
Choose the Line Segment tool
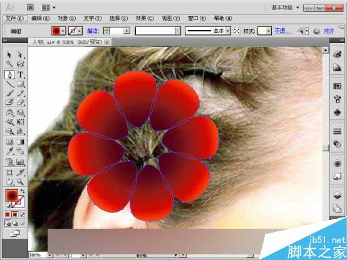click(9, 84)
